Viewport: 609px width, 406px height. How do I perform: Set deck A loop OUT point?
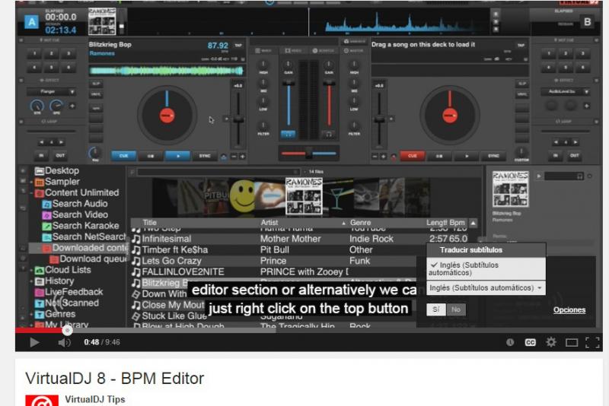tap(60, 156)
